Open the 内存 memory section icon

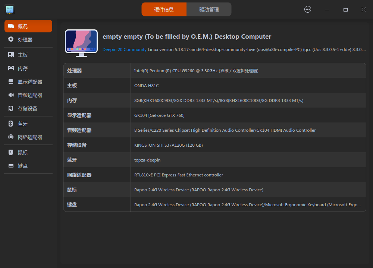click(11, 68)
